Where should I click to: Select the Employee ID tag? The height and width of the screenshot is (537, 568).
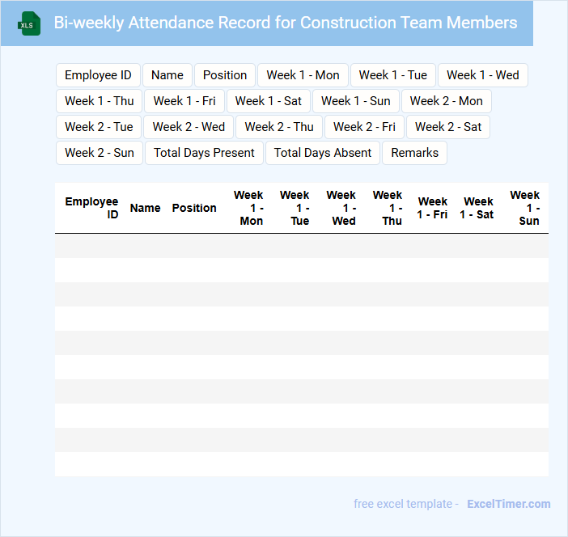click(98, 75)
